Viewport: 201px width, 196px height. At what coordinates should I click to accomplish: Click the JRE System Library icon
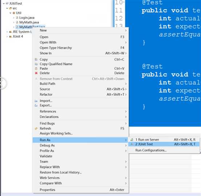pos(11,32)
